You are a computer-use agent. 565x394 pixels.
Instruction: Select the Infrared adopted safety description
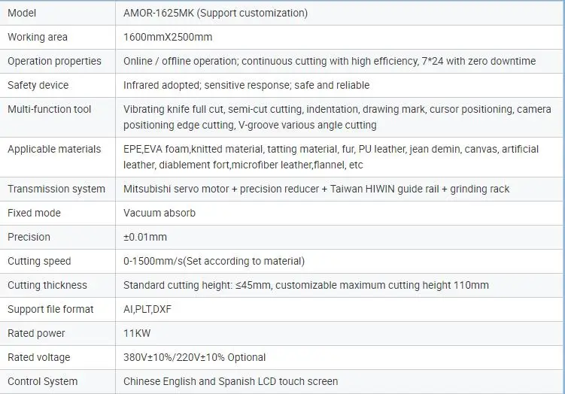point(247,86)
